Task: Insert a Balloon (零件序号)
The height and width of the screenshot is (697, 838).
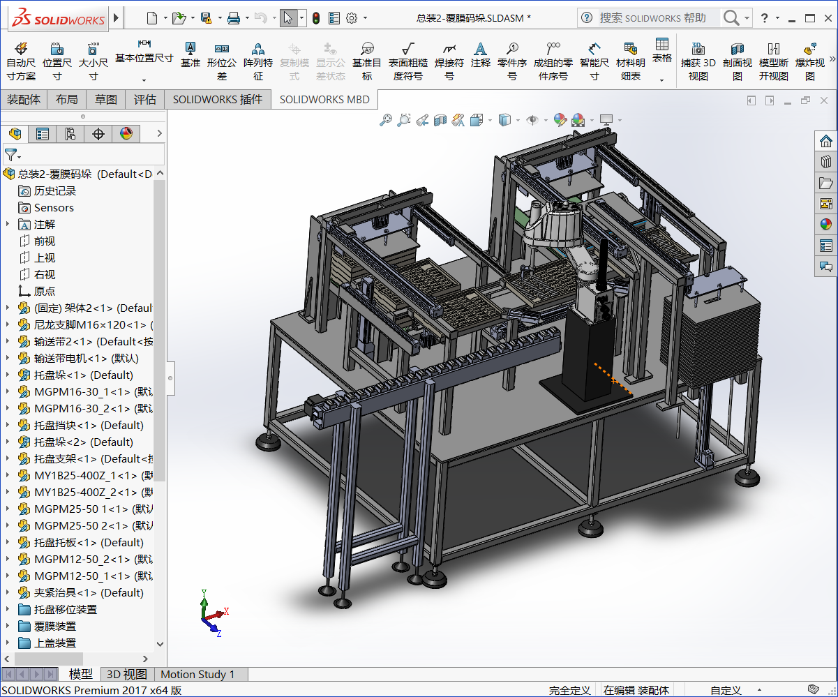Action: click(x=512, y=61)
